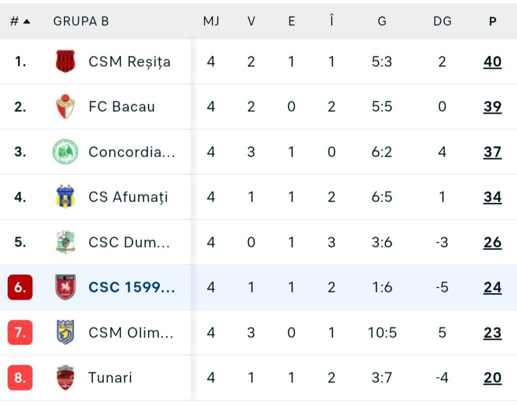Click the CSM Reșița team crest
This screenshot has height=406, width=517.
65,62
